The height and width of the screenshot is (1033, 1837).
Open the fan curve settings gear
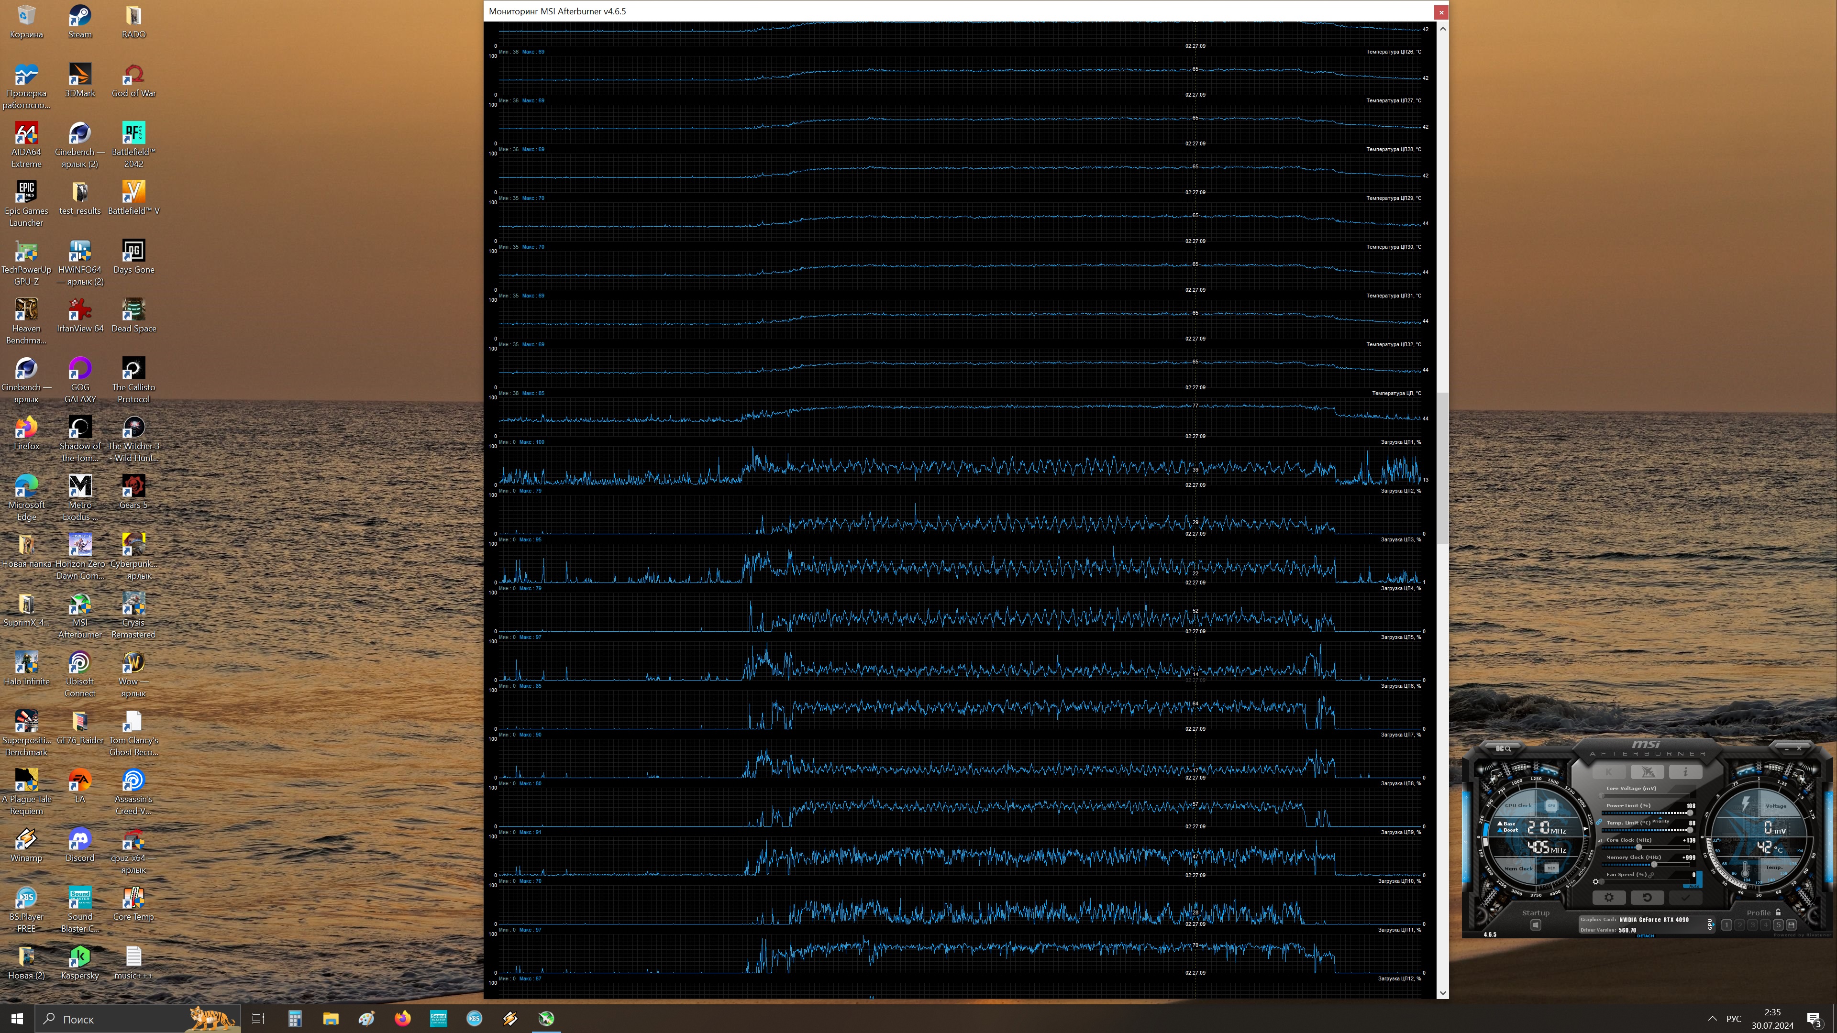pyautogui.click(x=1596, y=882)
